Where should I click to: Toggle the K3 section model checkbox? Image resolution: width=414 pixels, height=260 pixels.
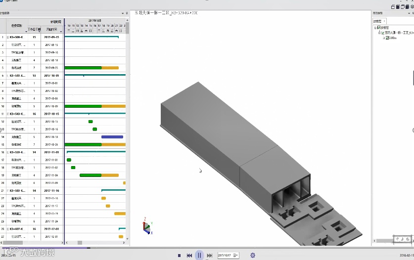click(x=383, y=33)
